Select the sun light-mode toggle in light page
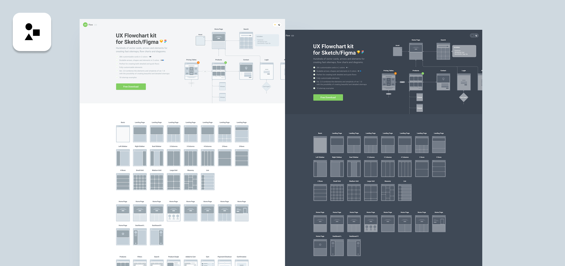 tap(275, 25)
